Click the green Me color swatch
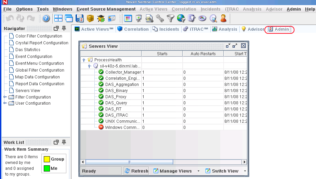 47,168
